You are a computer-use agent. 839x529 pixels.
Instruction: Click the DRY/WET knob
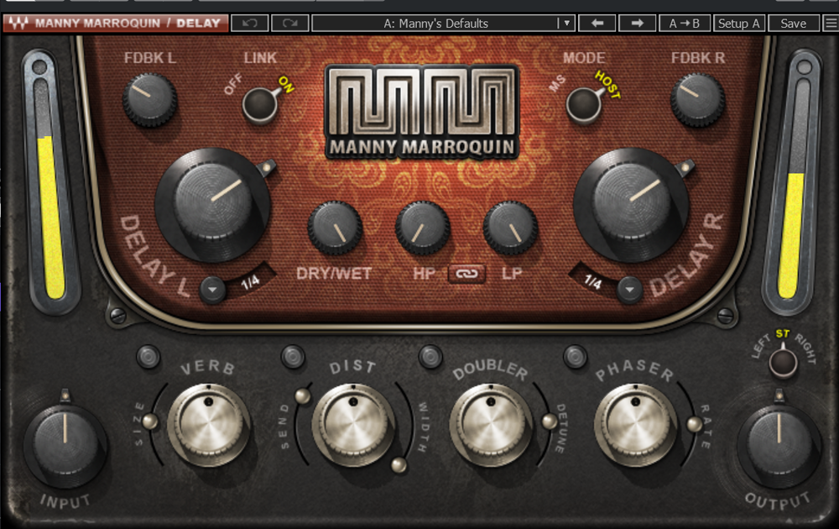[x=335, y=227]
